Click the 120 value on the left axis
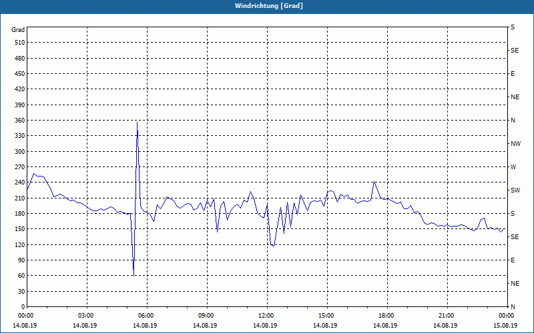This screenshot has width=534, height=333. click(20, 244)
